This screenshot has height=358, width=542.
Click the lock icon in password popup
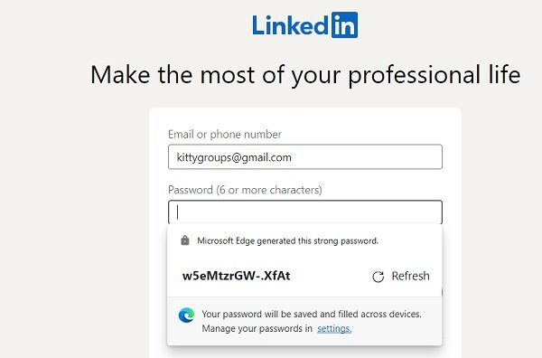185,240
